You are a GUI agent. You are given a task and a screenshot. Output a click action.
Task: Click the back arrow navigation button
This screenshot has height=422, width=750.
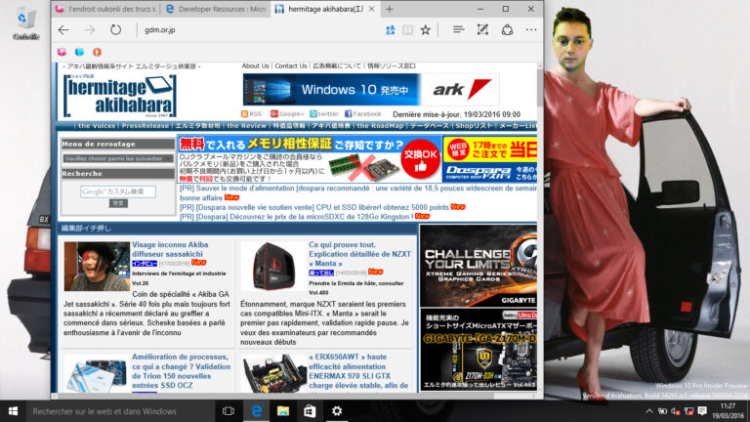[63, 30]
